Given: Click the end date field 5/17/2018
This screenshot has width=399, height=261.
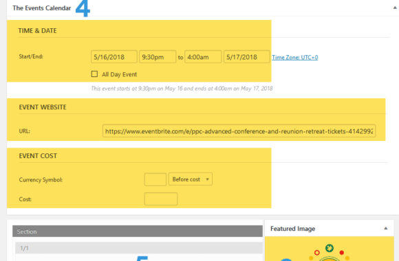Looking at the screenshot, I should point(246,57).
